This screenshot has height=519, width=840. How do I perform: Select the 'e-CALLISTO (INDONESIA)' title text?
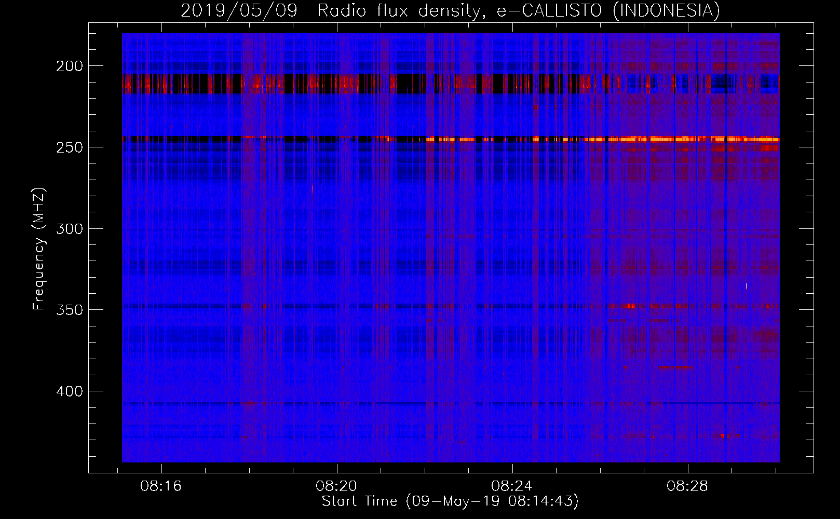tap(608, 11)
